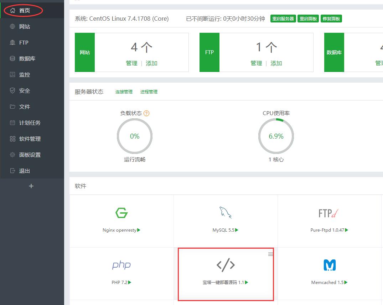Click the play arrow next to MySQL 5.5

click(237, 230)
